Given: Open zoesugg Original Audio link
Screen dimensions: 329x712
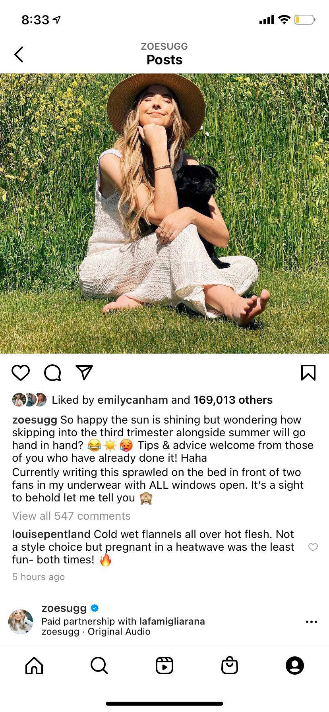Looking at the screenshot, I should point(96,632).
